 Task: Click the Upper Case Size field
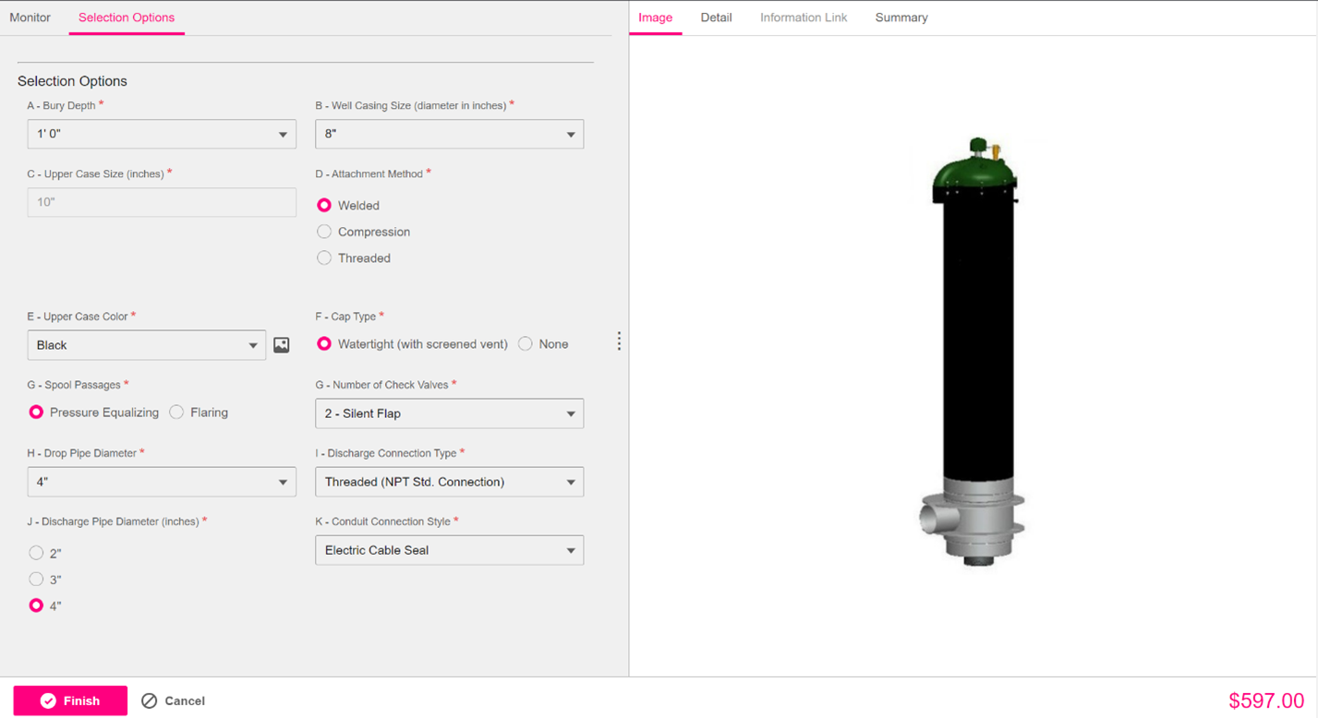click(x=162, y=202)
